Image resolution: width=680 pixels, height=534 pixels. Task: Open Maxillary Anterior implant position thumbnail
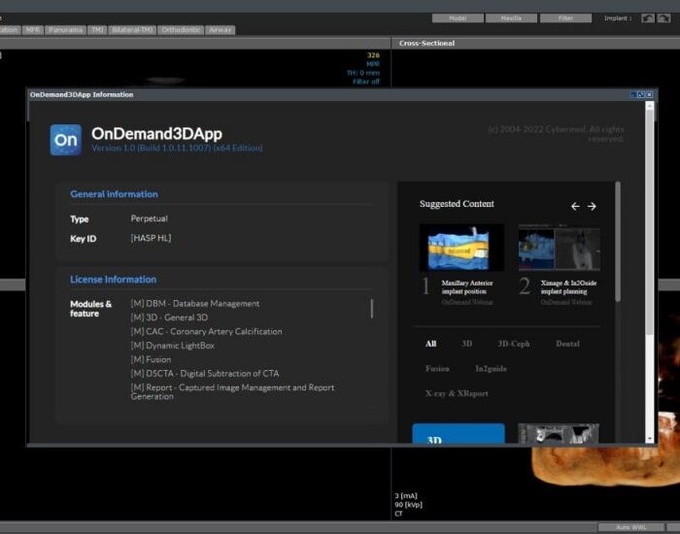click(461, 248)
